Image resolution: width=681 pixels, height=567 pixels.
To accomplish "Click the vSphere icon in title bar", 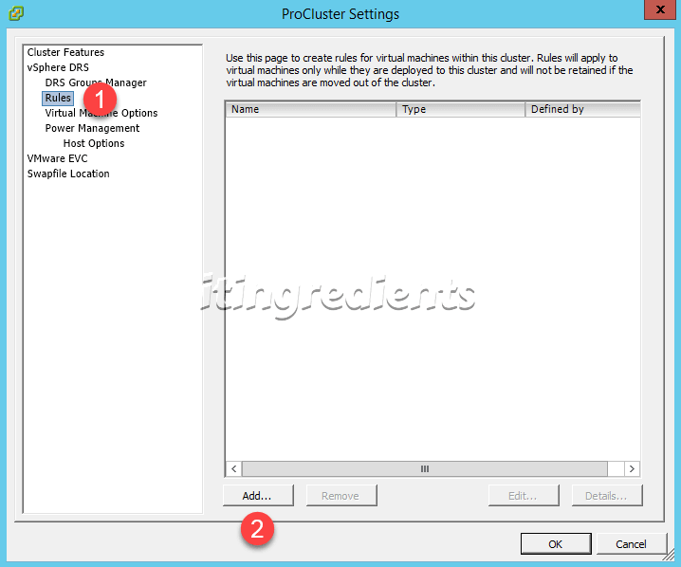I will (x=16, y=13).
